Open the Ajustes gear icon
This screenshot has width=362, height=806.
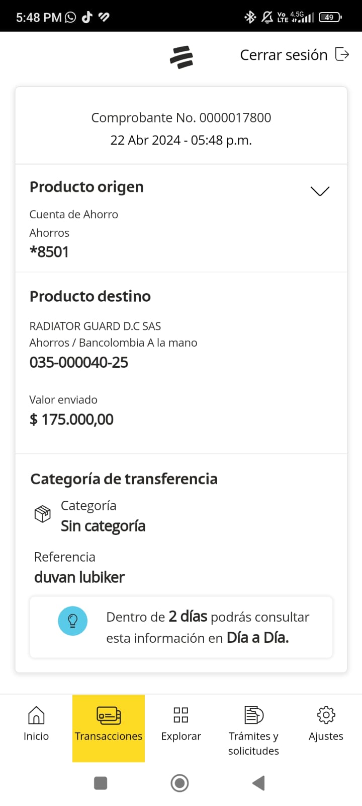pyautogui.click(x=326, y=715)
